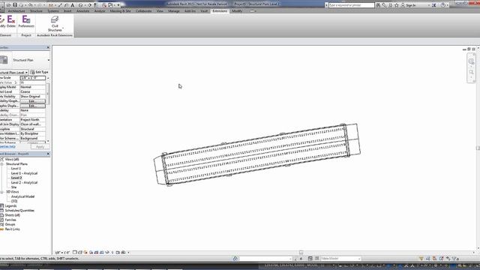The image size is (480, 270).
Task: Collapse the 3D Views tree node
Action: pos(1,192)
